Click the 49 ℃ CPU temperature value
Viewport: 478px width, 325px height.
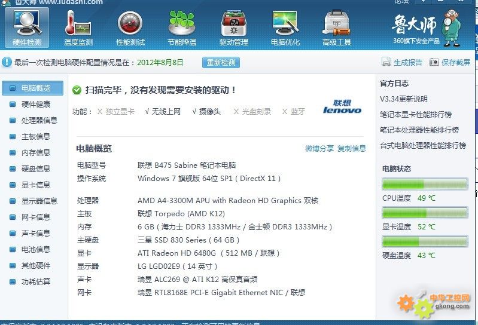coord(427,198)
